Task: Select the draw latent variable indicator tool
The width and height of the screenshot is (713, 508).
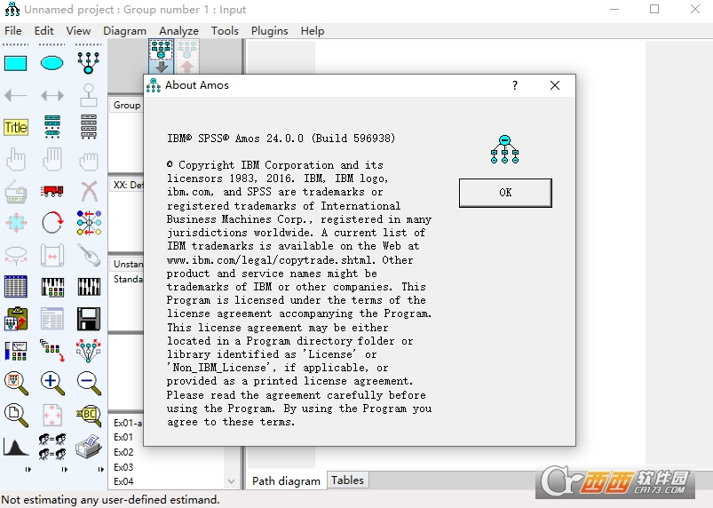Action: [88, 63]
